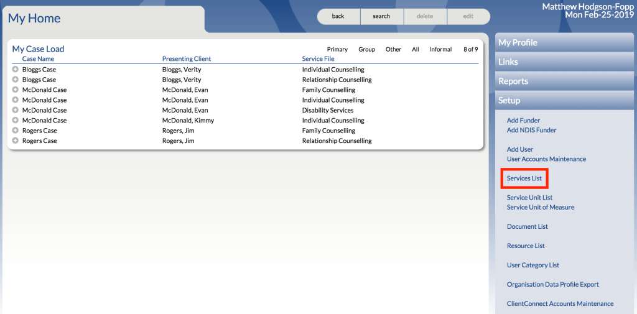
Task: Click the 8 of 9 record count
Action: click(470, 49)
